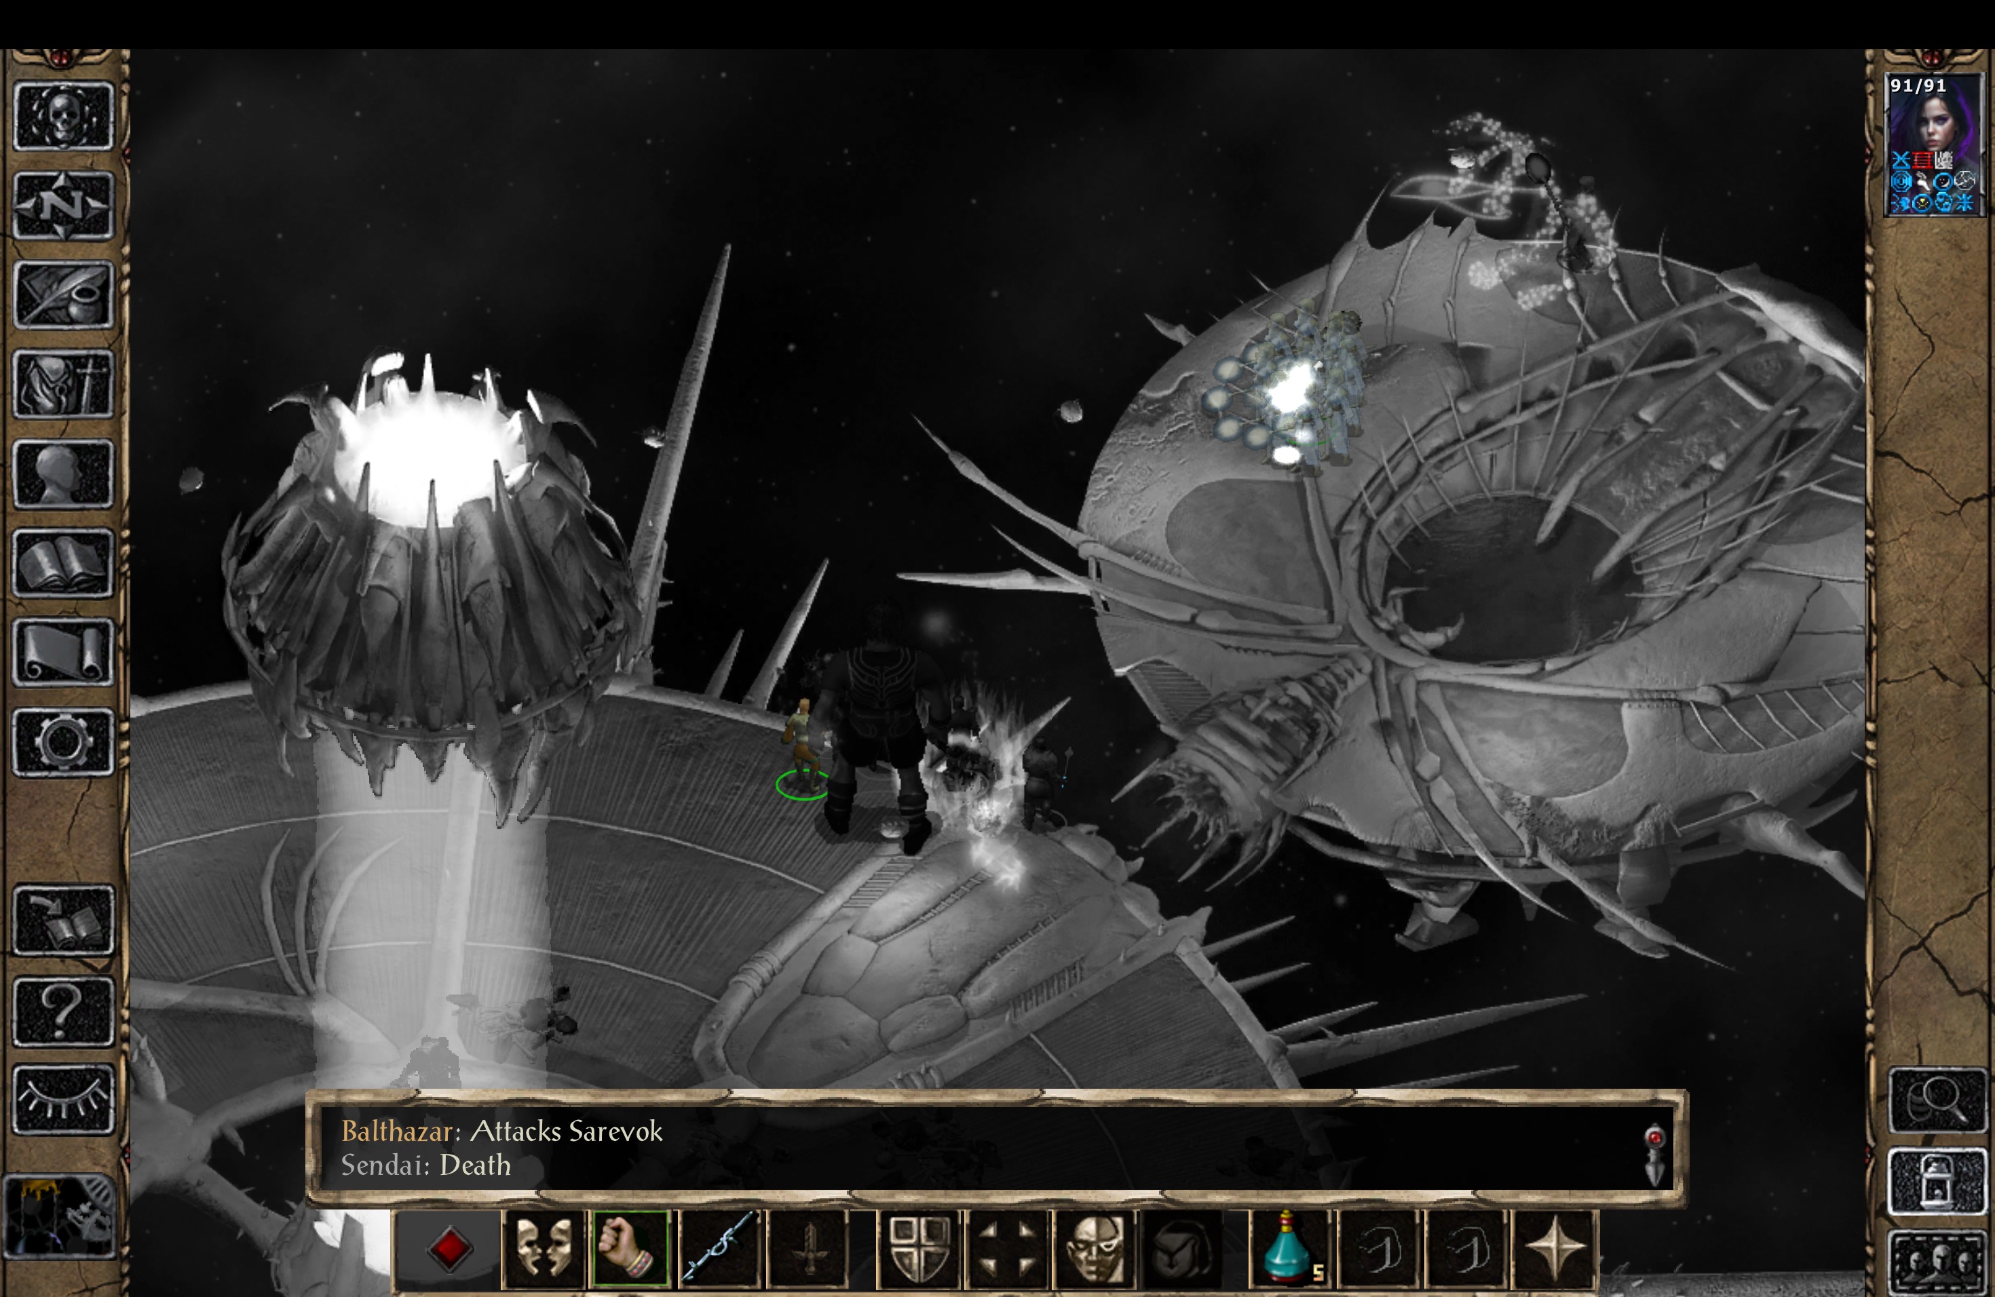Click the status effect icons on portrait
The height and width of the screenshot is (1297, 1995).
click(x=1934, y=182)
